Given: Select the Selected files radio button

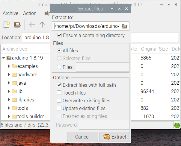Looking at the screenshot, I should 59,58.
